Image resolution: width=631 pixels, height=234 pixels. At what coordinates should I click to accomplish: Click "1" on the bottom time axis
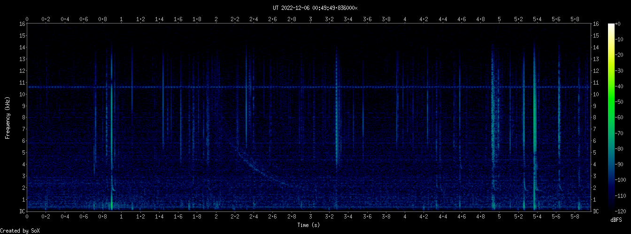click(122, 217)
